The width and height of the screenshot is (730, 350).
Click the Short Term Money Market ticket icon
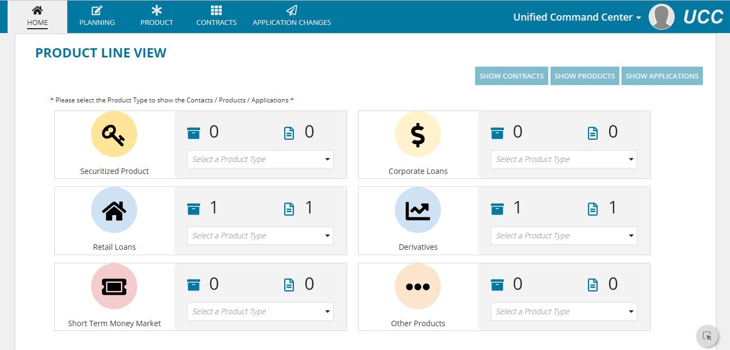pos(114,287)
